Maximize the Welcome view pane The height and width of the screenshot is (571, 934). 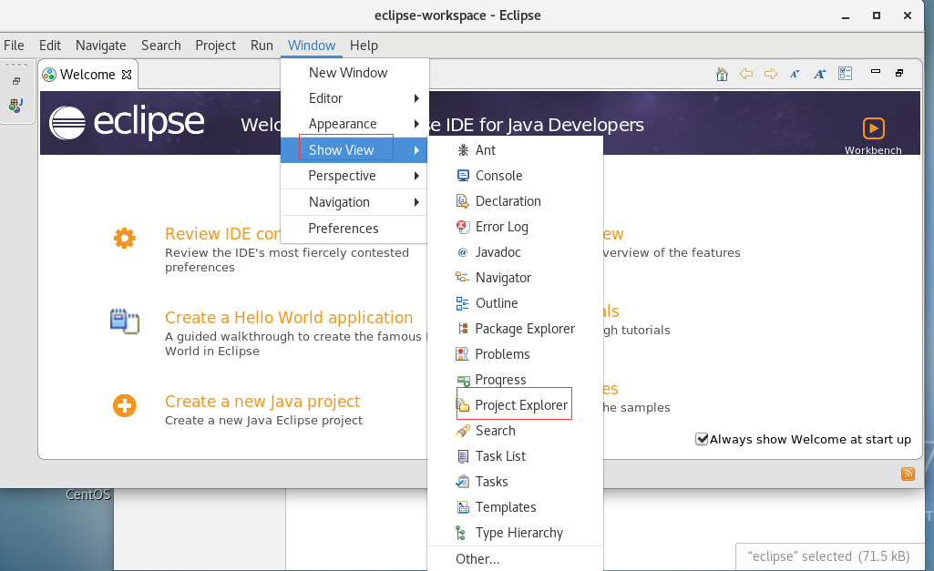pyautogui.click(x=899, y=73)
